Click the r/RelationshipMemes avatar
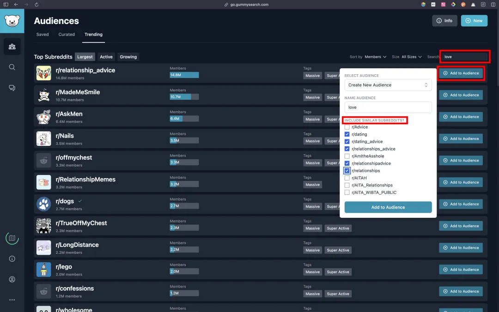This screenshot has height=312, width=499. pos(43,182)
